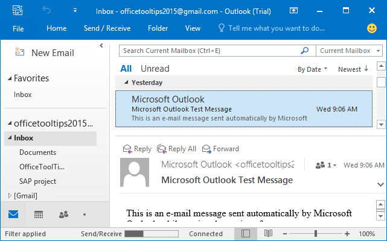Click the New Email button label
The width and height of the screenshot is (387, 241).
click(x=53, y=53)
